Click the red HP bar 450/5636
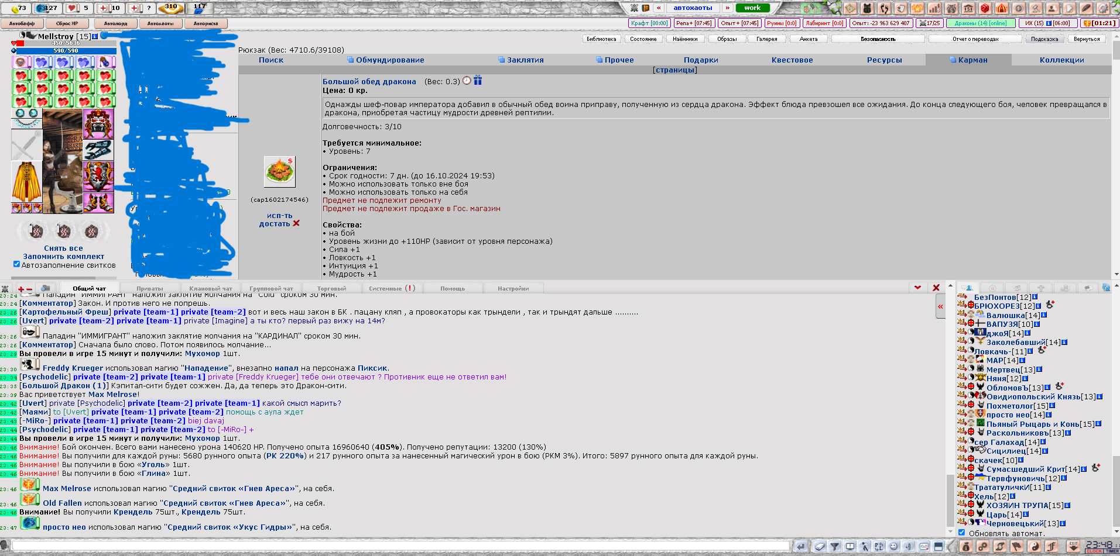 (66, 43)
